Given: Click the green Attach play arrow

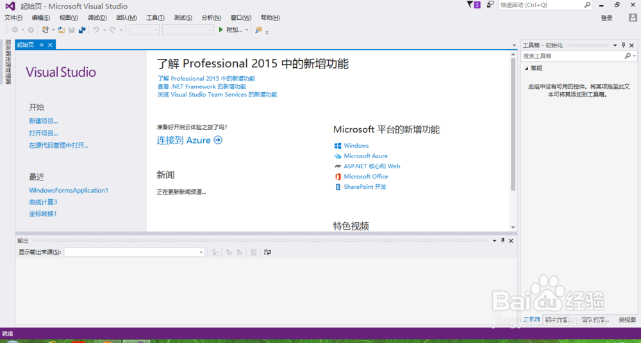Looking at the screenshot, I should pyautogui.click(x=221, y=29).
